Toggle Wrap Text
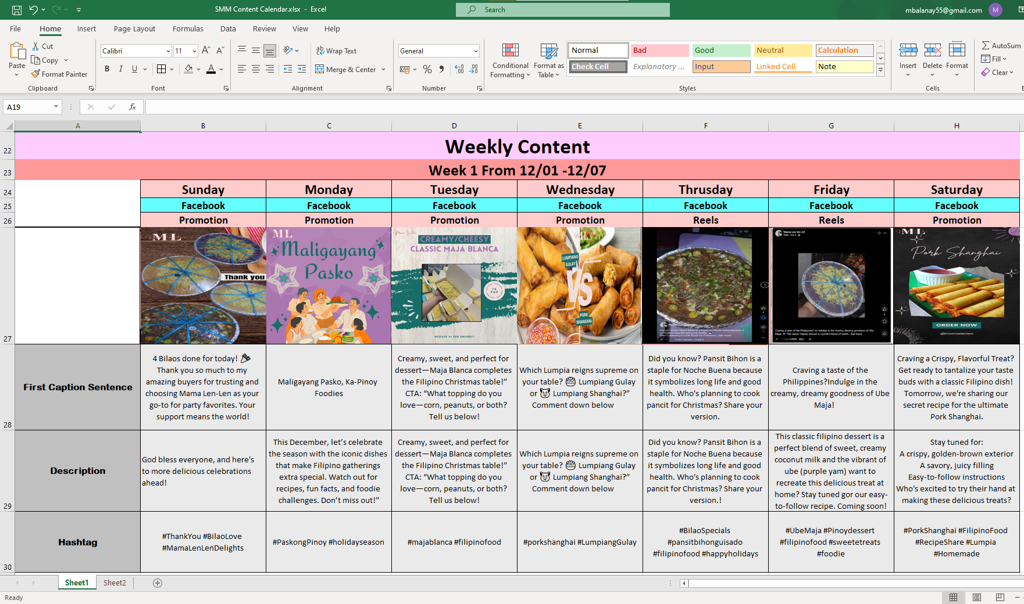Viewport: 1024px width, 604px height. click(x=336, y=51)
